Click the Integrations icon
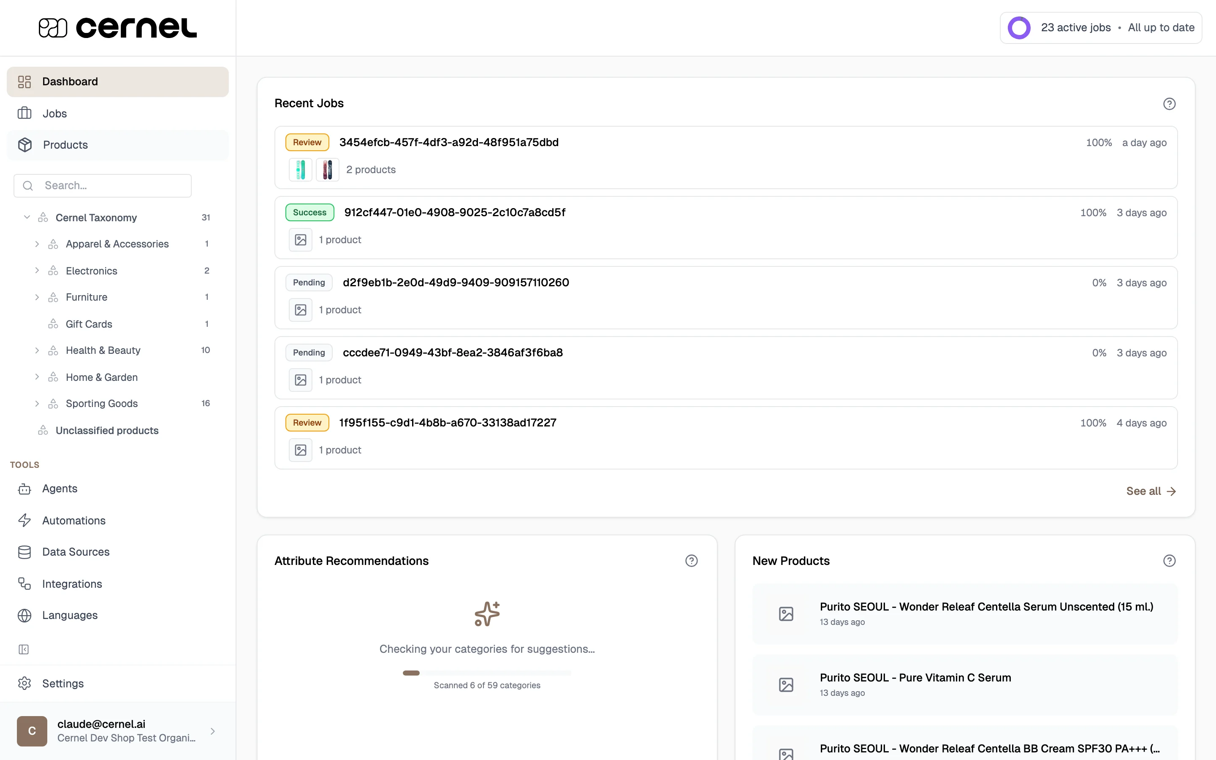Image resolution: width=1216 pixels, height=760 pixels. point(24,584)
